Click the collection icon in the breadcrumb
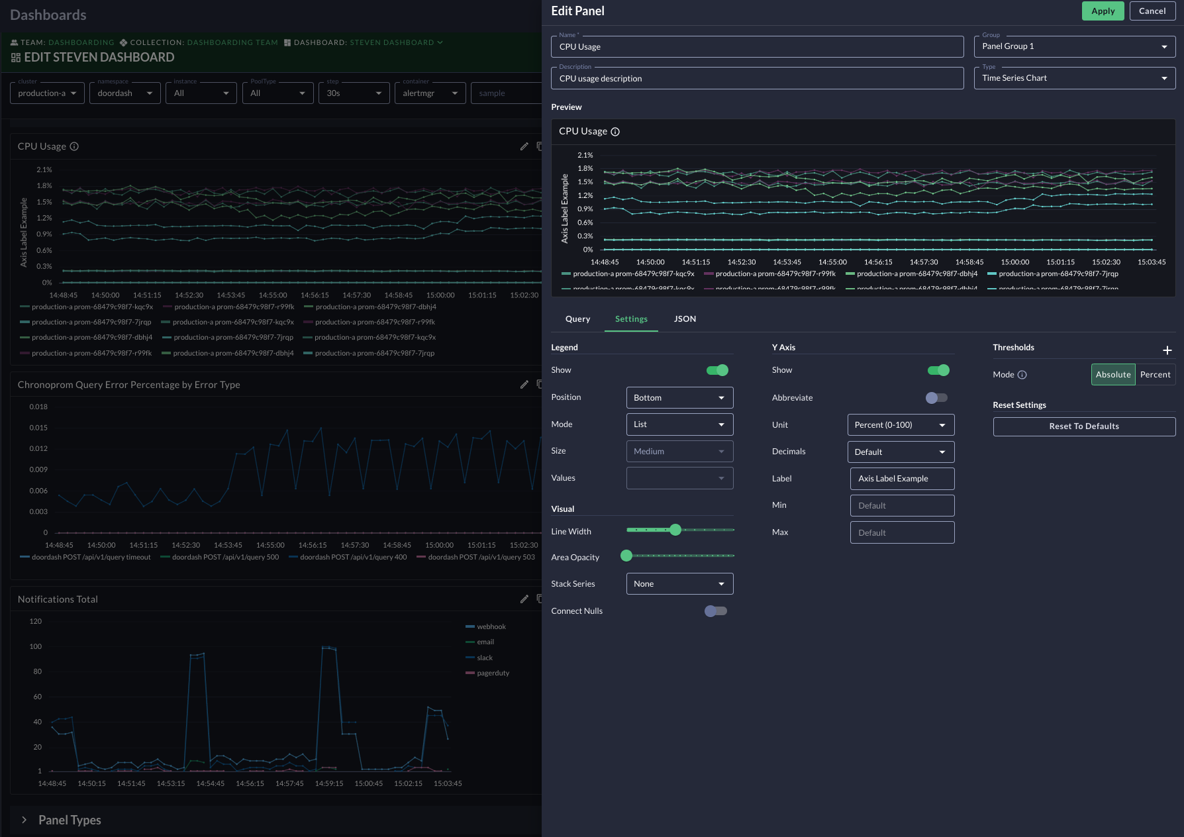Screen dimensions: 1184x837 pos(123,42)
